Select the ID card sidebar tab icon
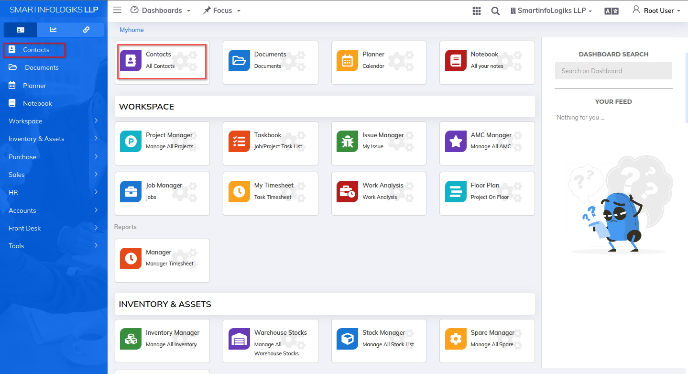Viewport: 688px width, 374px height. [21, 30]
